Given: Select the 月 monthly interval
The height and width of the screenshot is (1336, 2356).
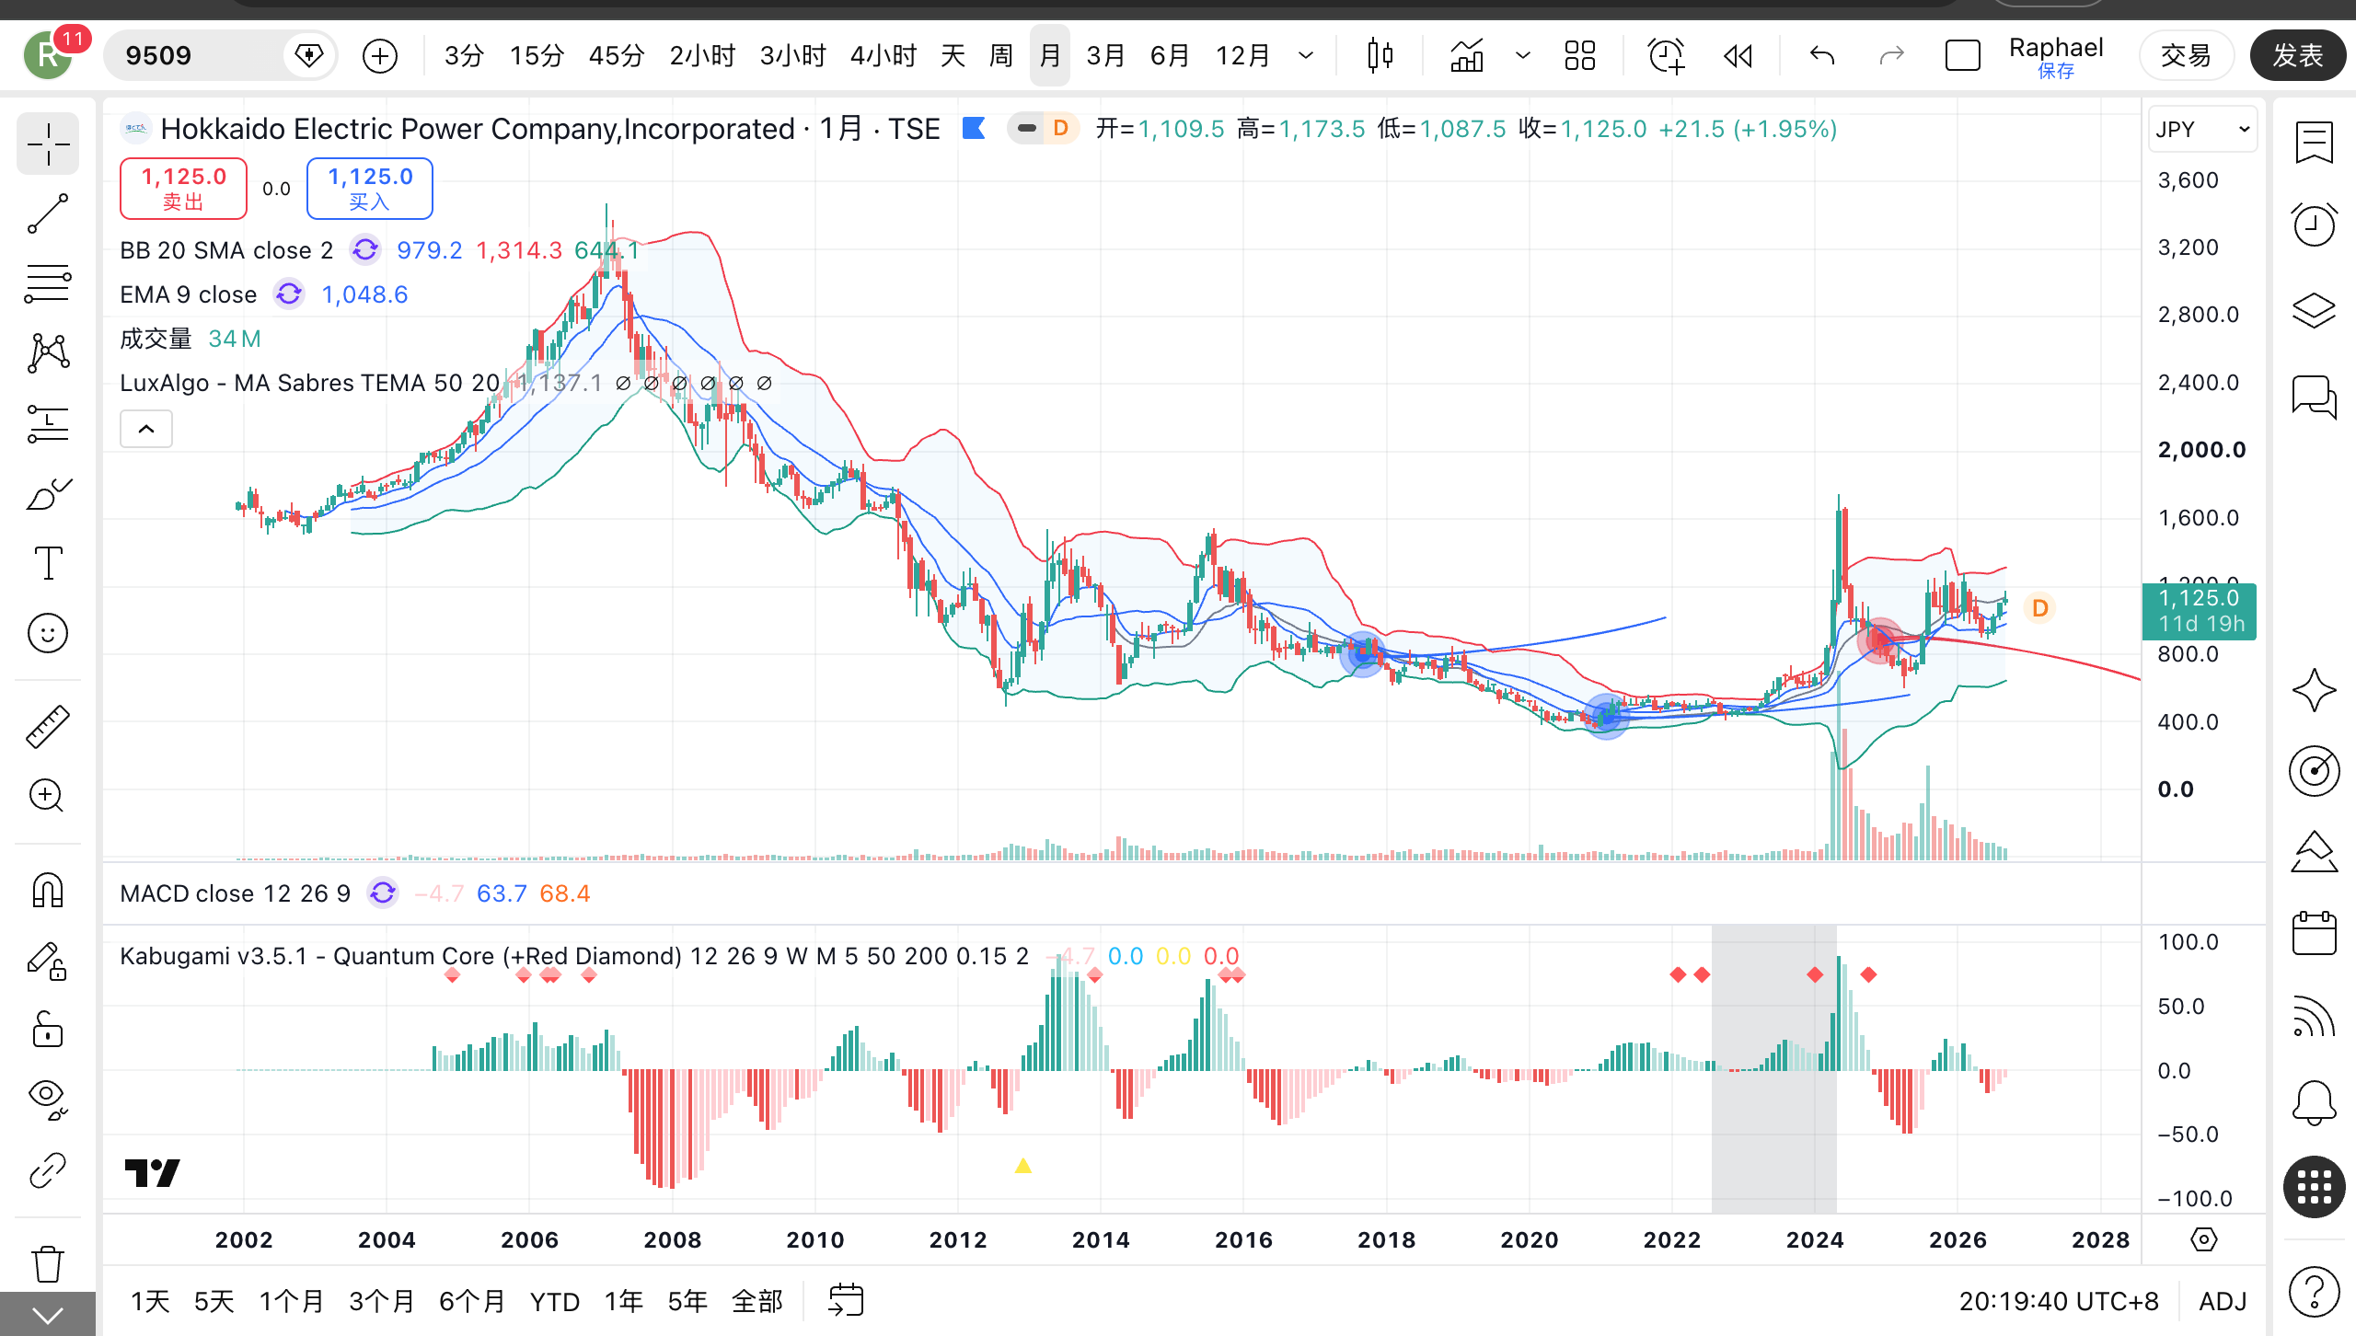Looking at the screenshot, I should pyautogui.click(x=1049, y=56).
